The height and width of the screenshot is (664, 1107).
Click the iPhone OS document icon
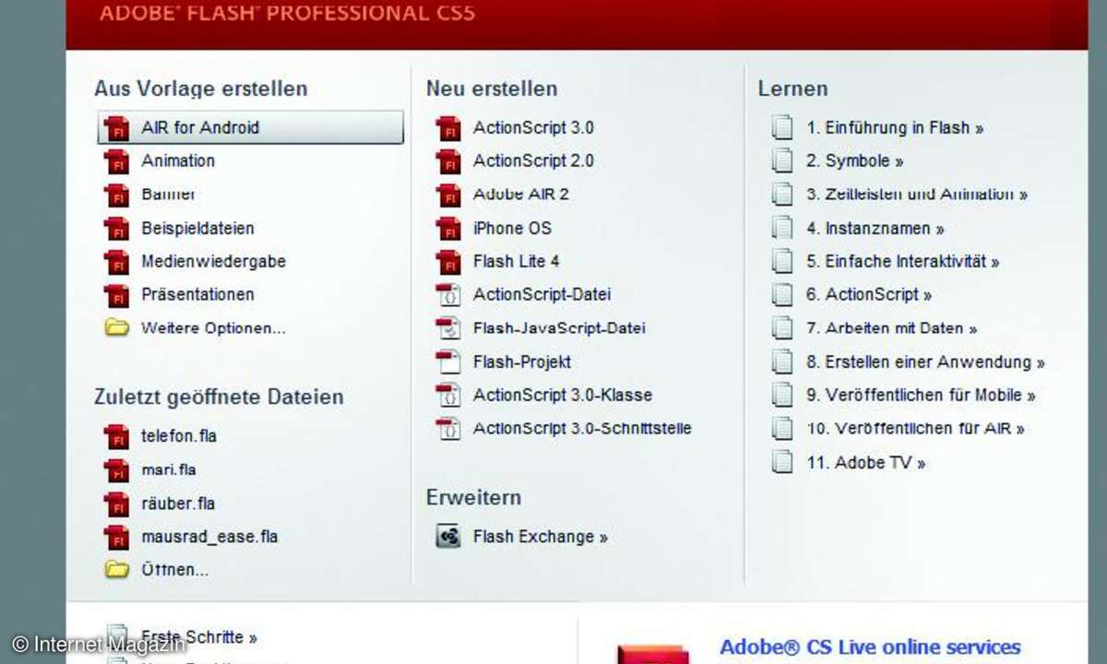(448, 228)
